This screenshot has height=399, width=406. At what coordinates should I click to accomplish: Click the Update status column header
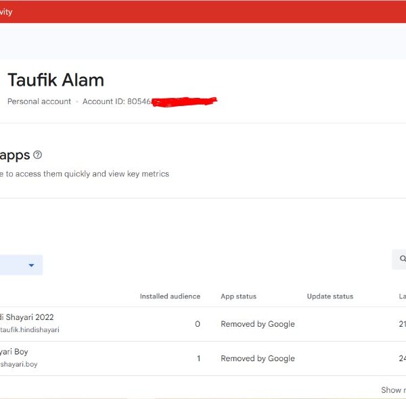[x=330, y=296]
